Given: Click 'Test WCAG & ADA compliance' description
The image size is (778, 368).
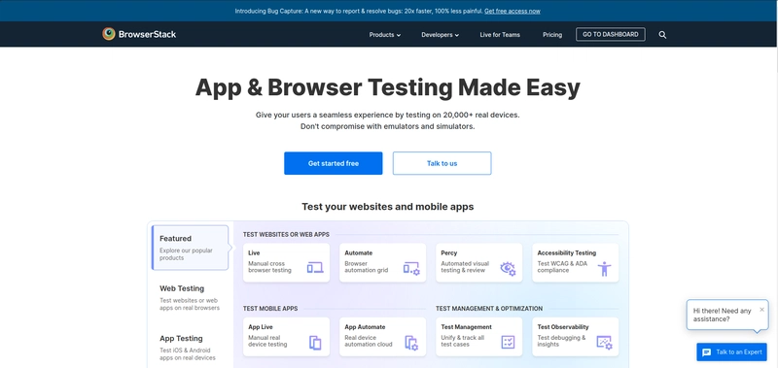Looking at the screenshot, I should tap(562, 267).
